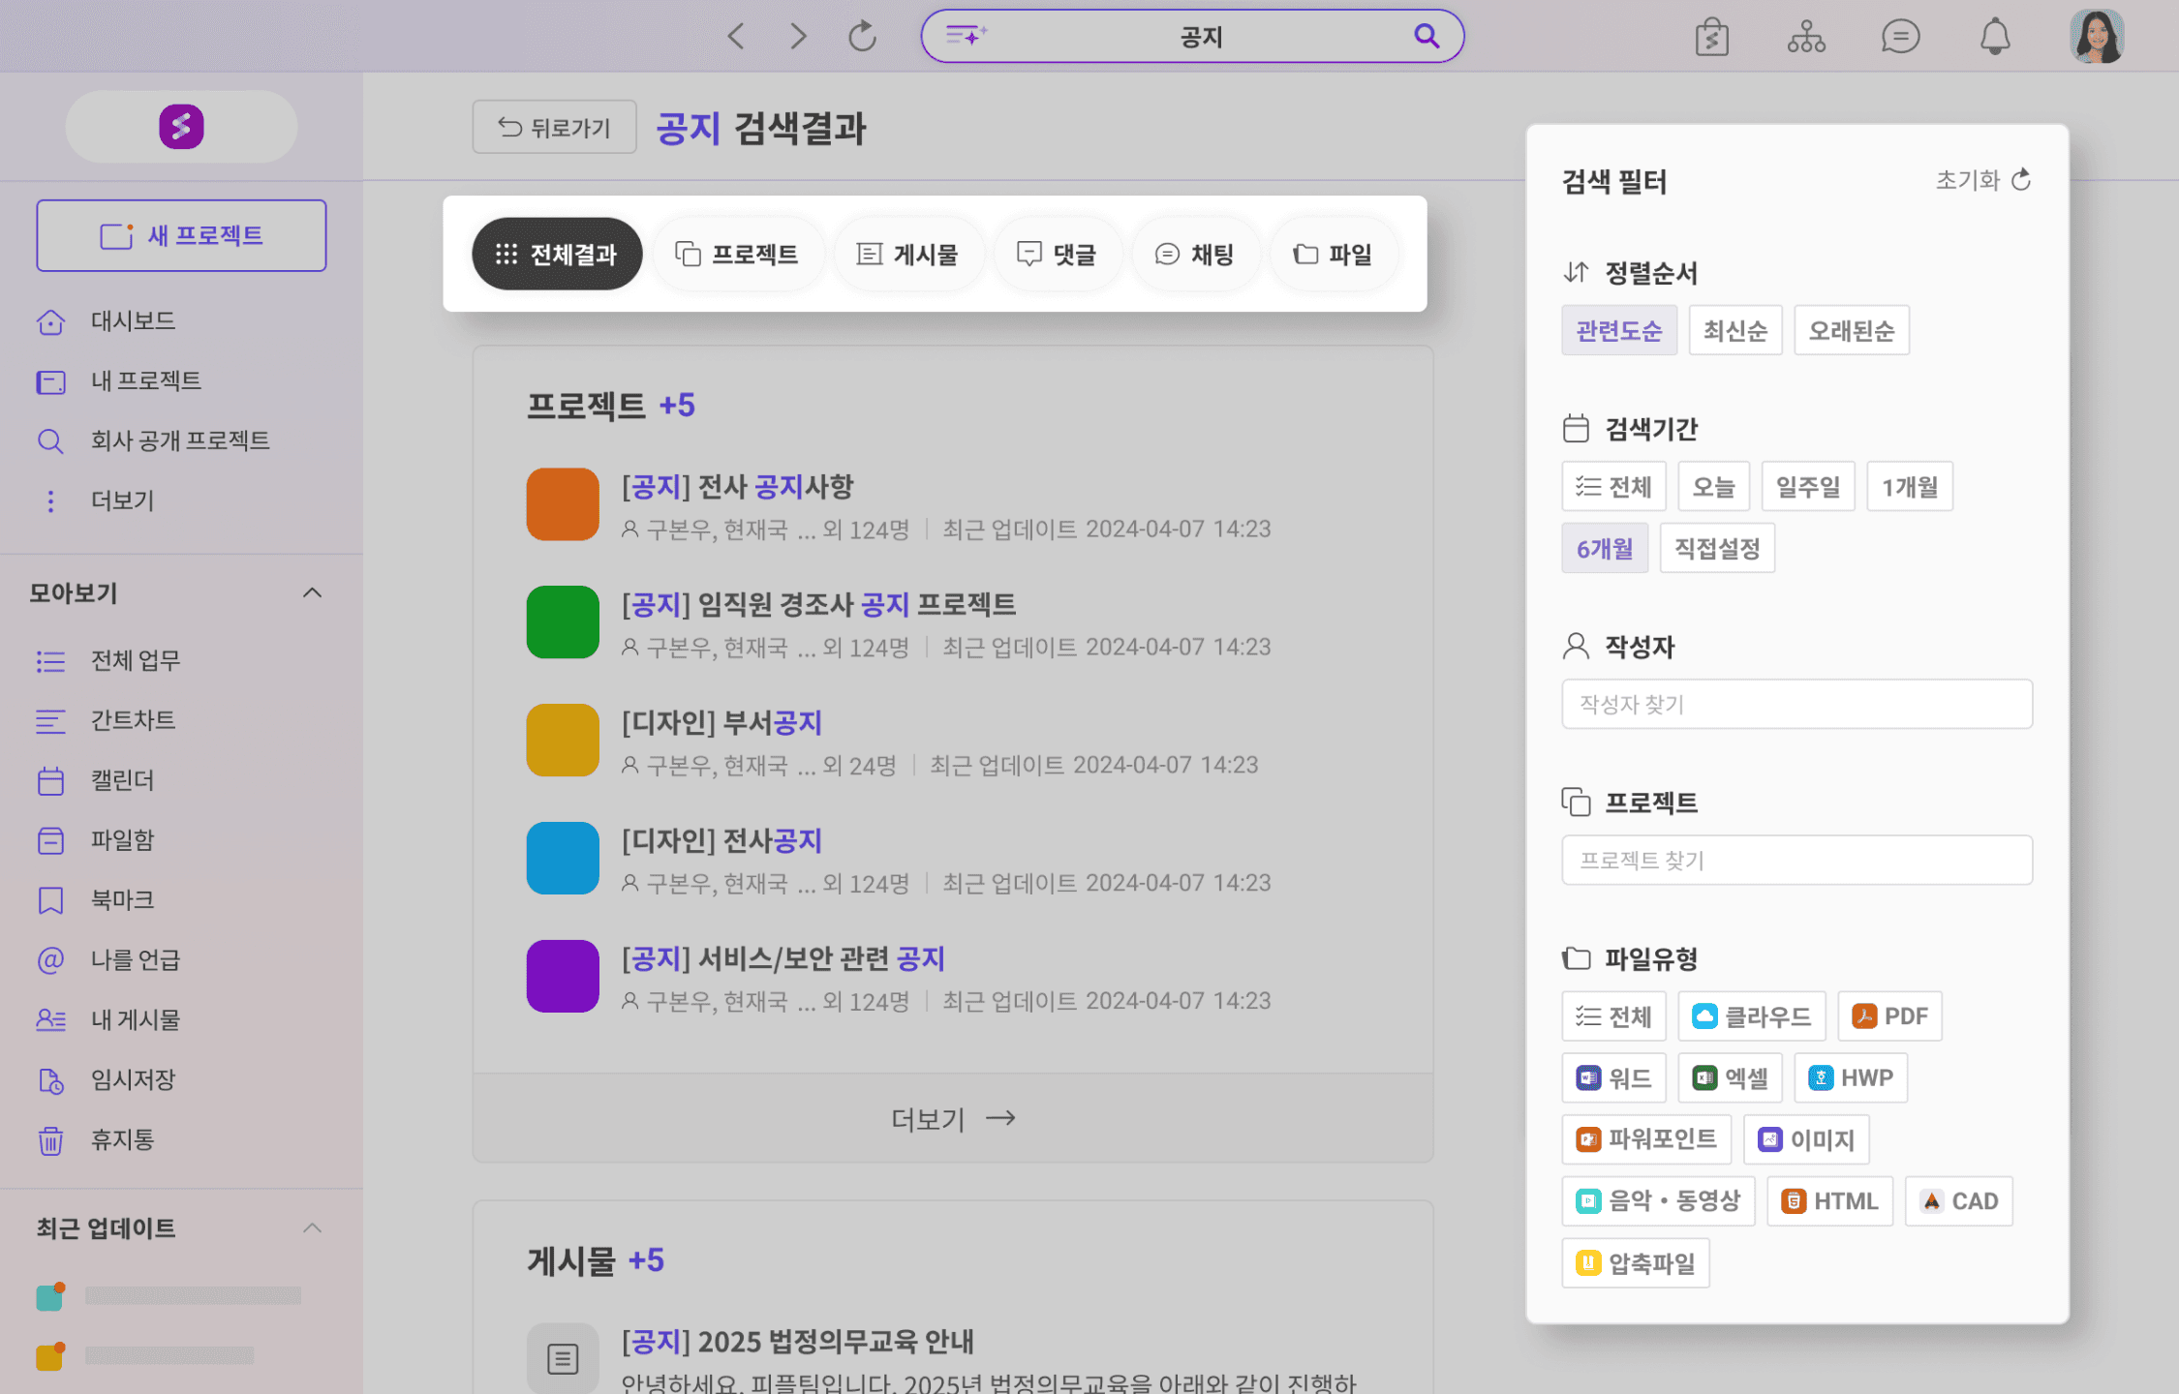The width and height of the screenshot is (2179, 1394).
Task: Set search period to 일주일
Action: pos(1807,487)
